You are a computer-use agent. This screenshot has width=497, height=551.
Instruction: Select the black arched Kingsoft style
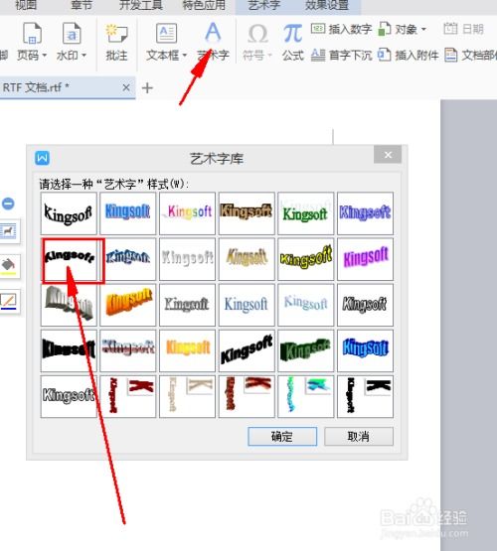[69, 259]
